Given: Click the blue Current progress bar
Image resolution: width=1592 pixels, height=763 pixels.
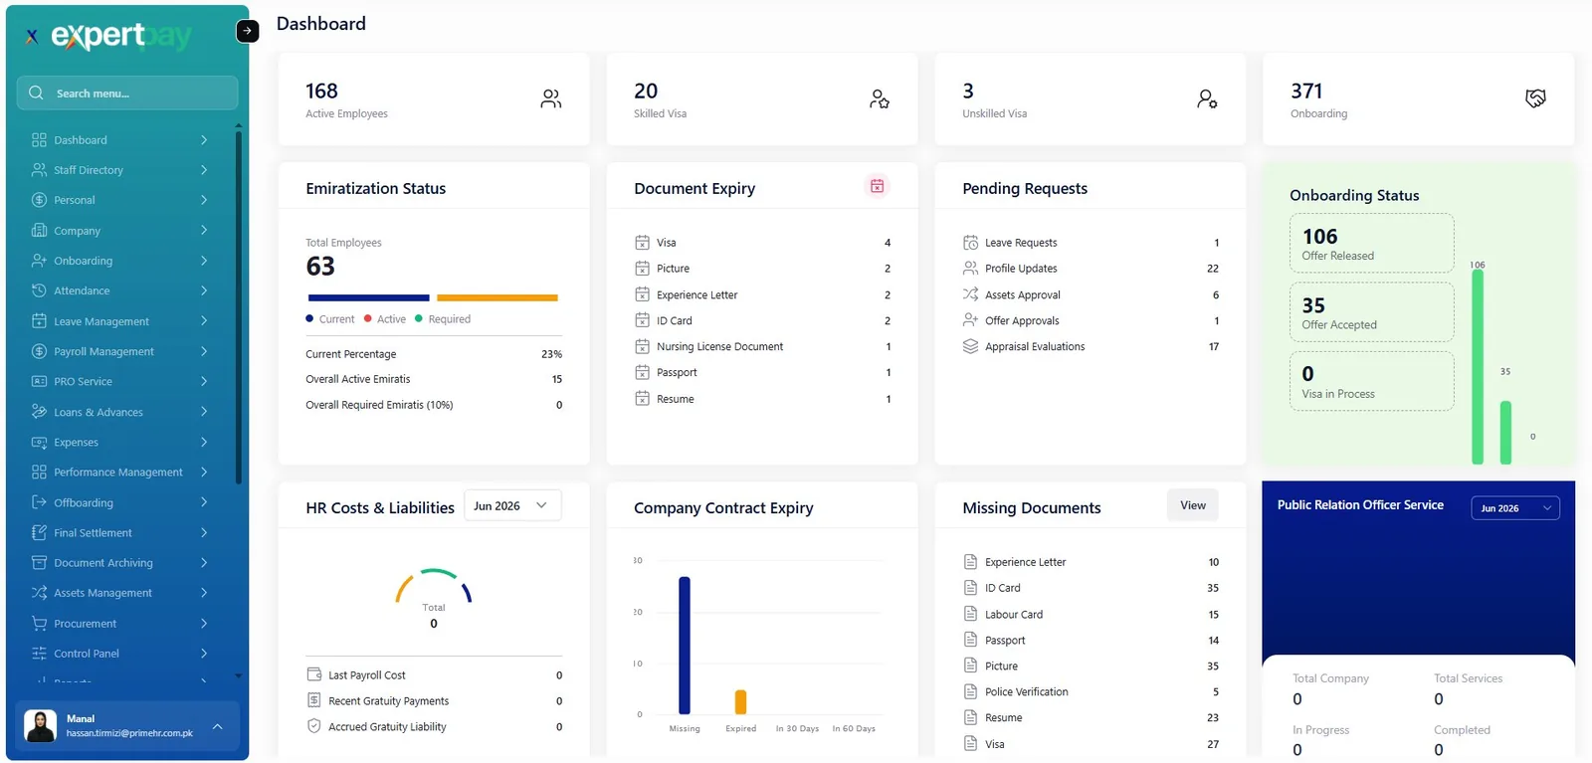Looking at the screenshot, I should [368, 297].
